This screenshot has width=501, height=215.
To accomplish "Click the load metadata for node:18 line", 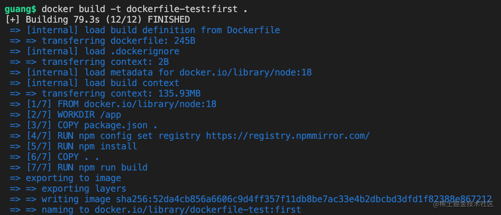I will click(x=161, y=72).
